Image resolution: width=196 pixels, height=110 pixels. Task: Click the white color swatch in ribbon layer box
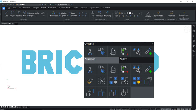pos(130,13)
